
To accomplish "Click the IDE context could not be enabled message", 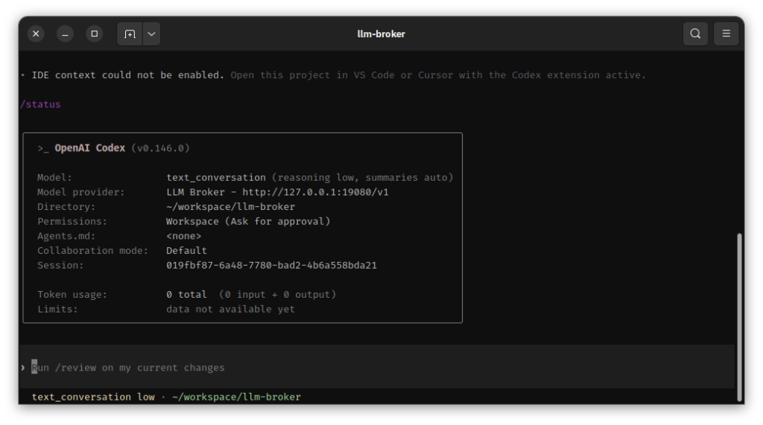I will (x=127, y=75).
